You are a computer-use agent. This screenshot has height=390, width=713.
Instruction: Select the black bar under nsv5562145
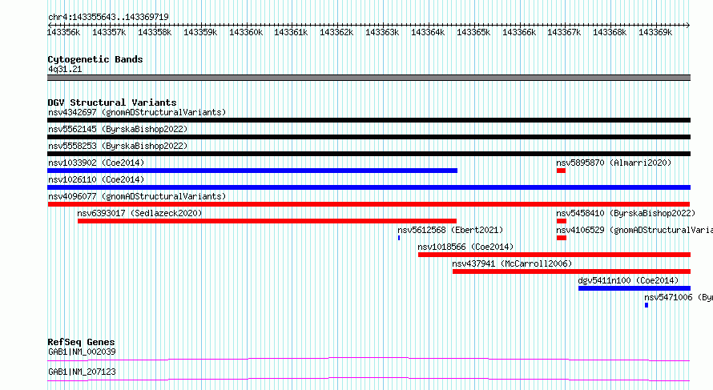(x=369, y=137)
